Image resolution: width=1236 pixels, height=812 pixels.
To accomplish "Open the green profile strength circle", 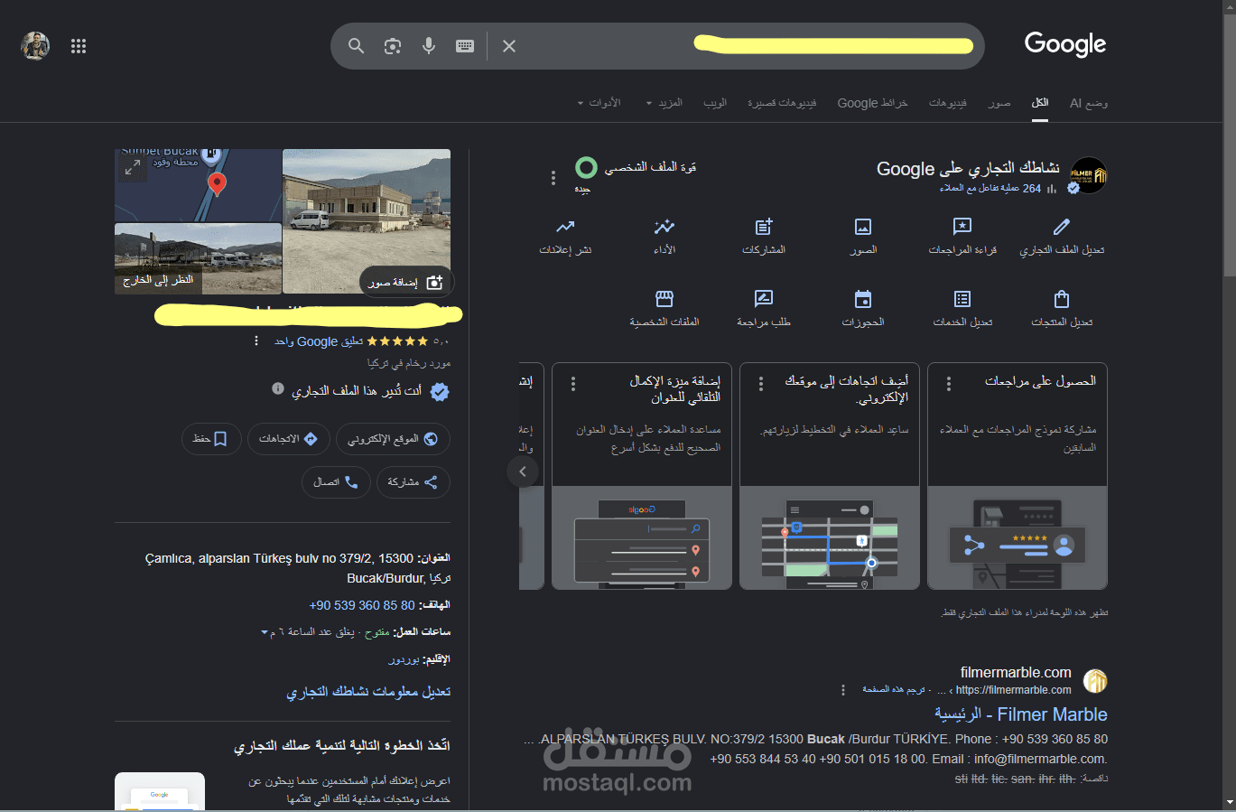I will [x=586, y=168].
